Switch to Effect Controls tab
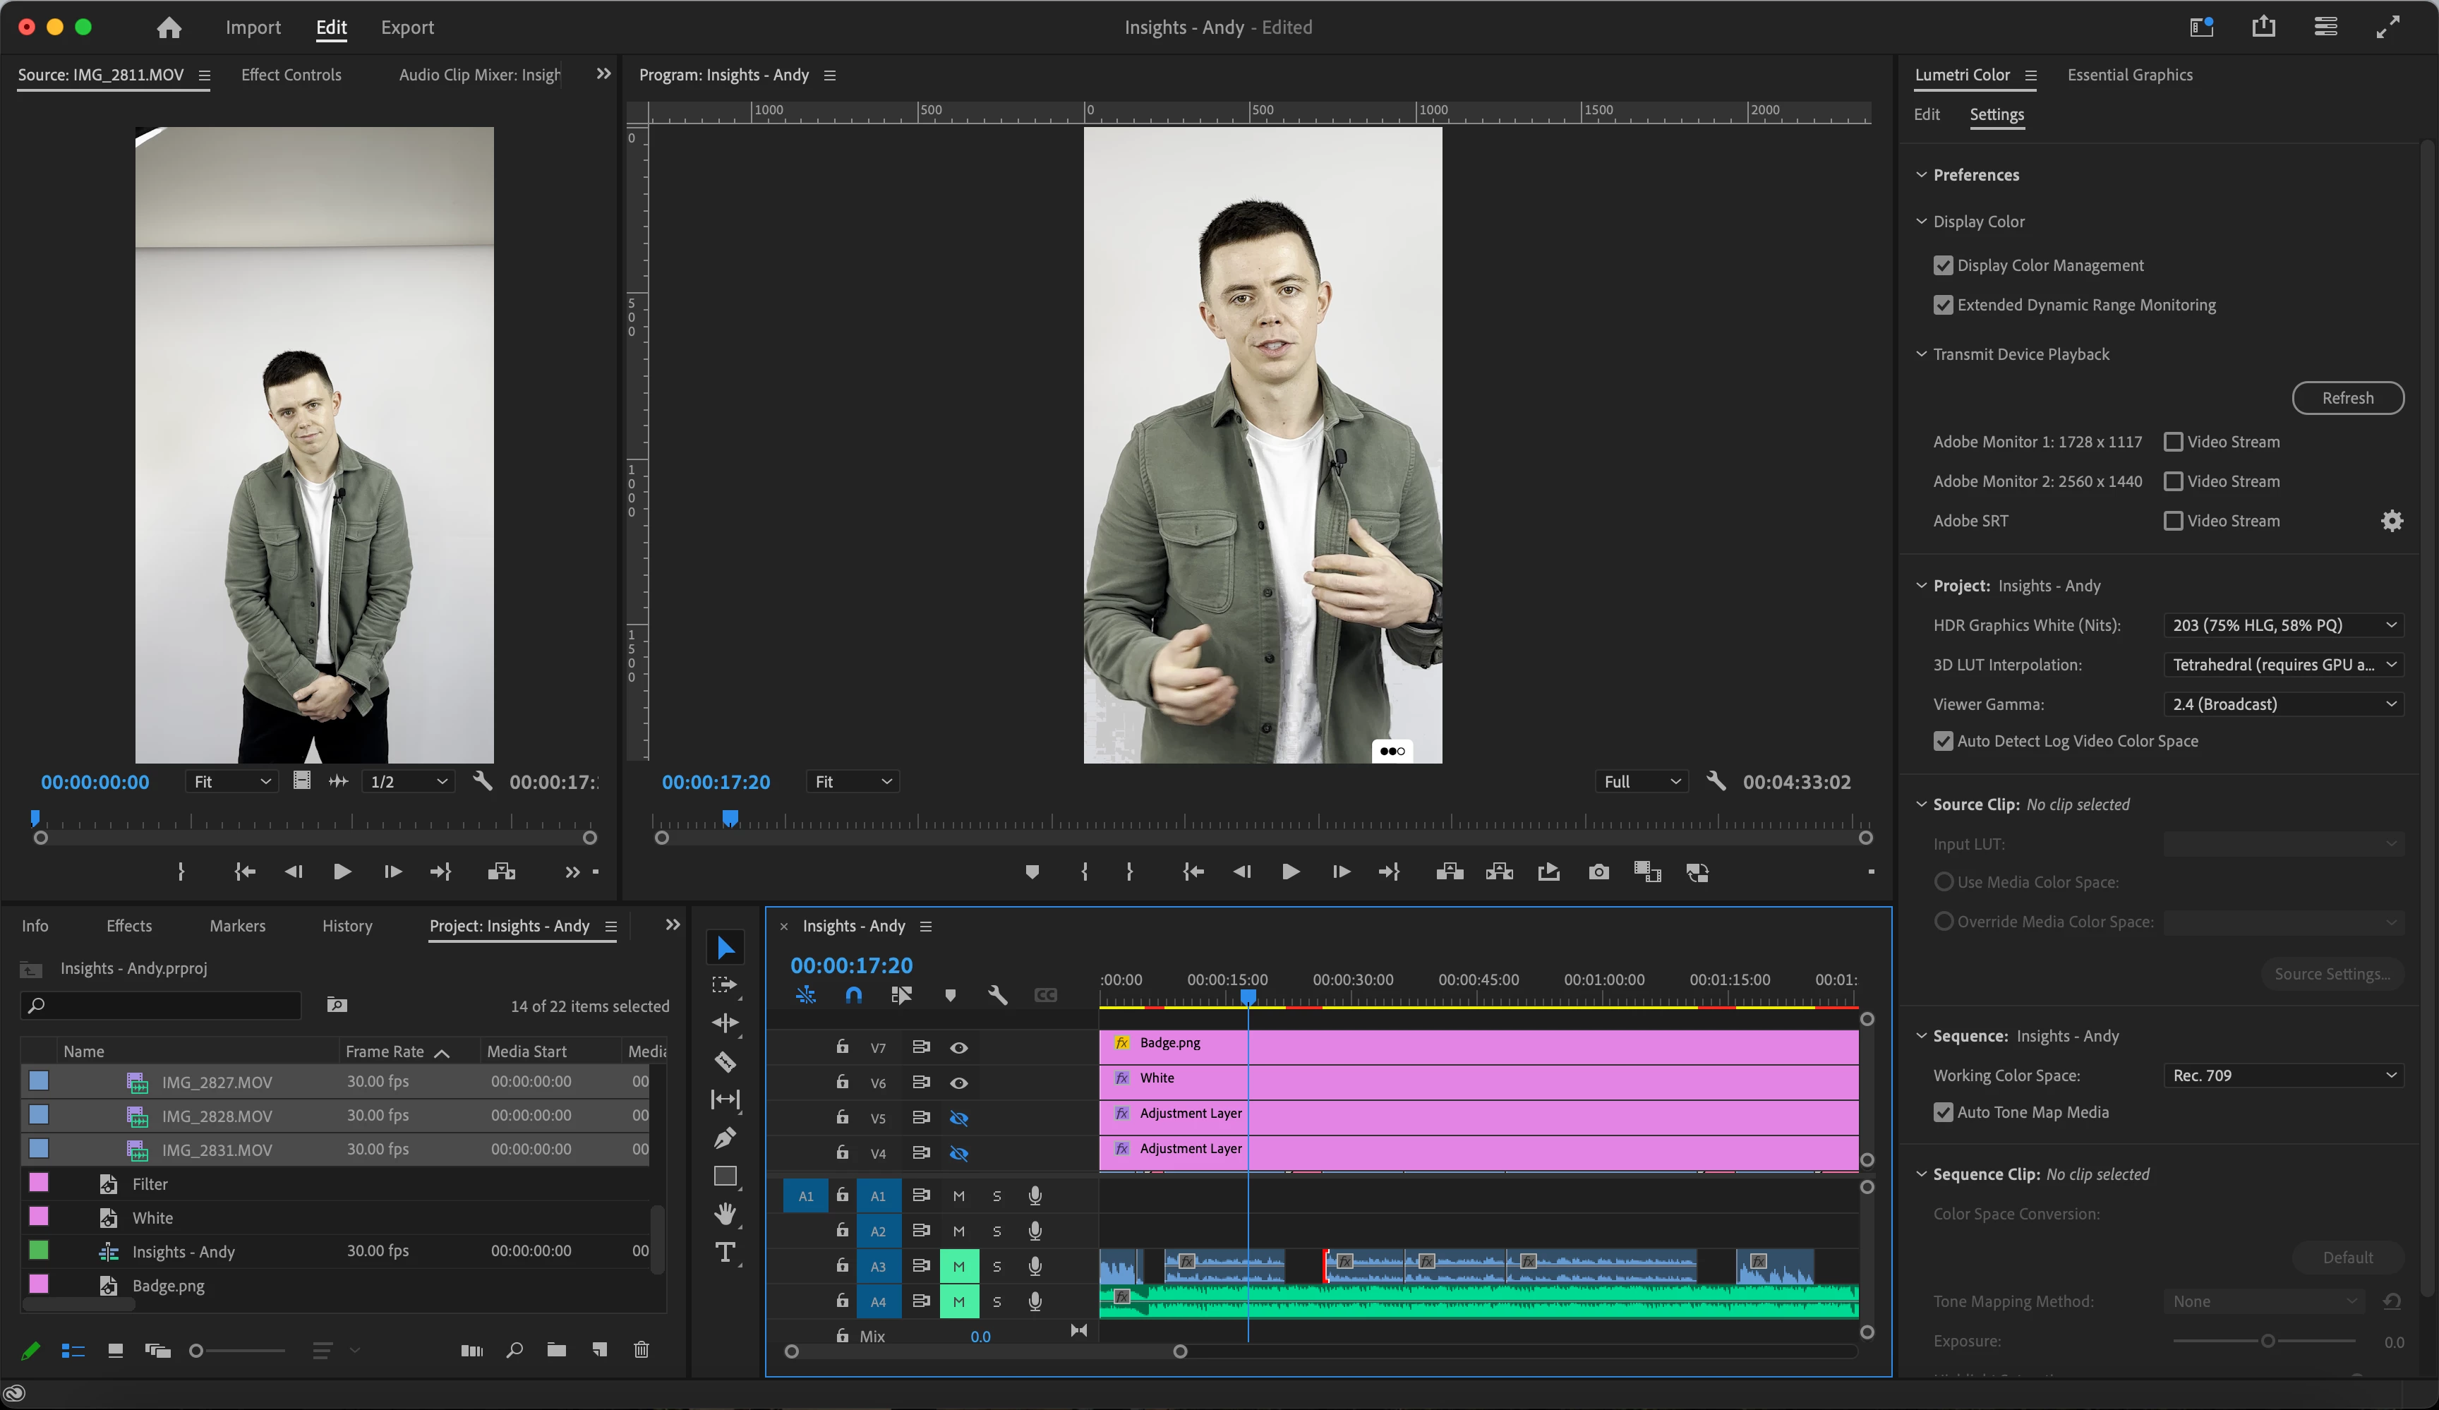Screen dimensions: 2439x1410 tap(290, 75)
